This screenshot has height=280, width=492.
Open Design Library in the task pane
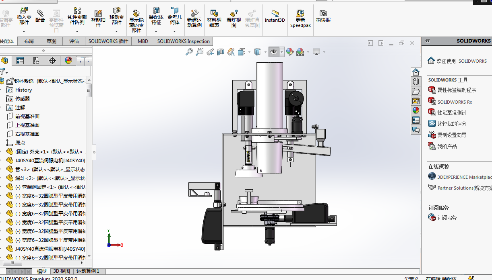tap(416, 82)
